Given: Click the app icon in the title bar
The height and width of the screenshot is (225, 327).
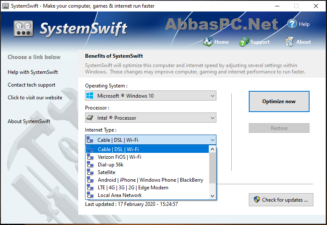Looking at the screenshot, I should [6, 6].
